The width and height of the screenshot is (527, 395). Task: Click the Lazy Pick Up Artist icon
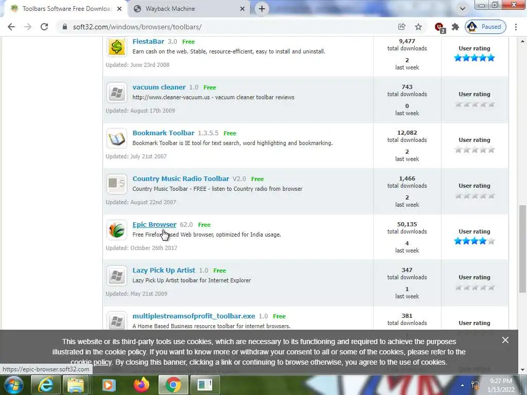click(117, 276)
